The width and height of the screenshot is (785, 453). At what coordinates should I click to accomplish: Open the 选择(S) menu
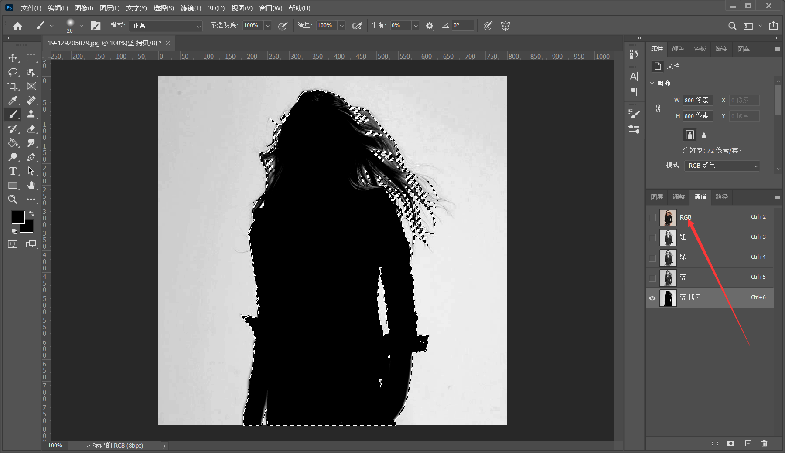(164, 8)
